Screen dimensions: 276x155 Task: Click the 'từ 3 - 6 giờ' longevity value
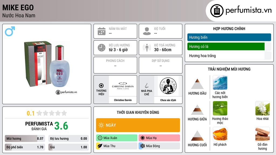118,50
